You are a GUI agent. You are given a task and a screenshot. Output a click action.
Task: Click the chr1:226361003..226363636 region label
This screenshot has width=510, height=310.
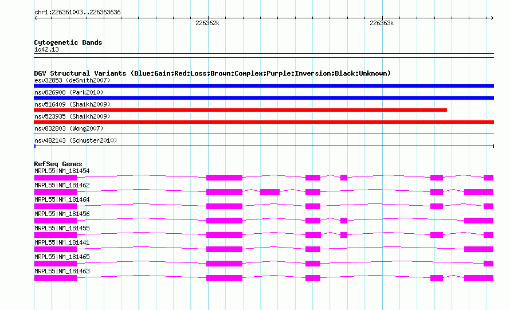pyautogui.click(x=77, y=12)
